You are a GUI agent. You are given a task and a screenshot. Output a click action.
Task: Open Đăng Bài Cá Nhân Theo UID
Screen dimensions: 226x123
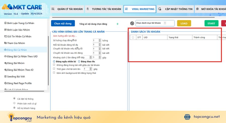[21, 56]
